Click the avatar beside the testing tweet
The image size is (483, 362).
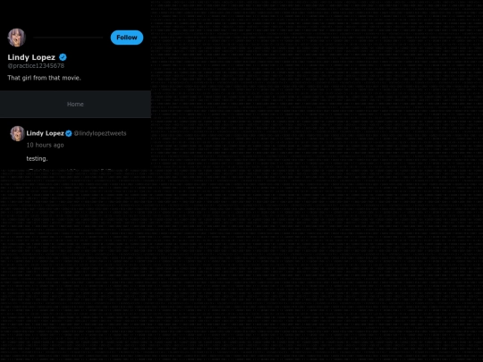click(17, 133)
